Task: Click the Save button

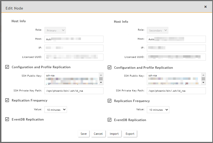Action: [x=84, y=134]
